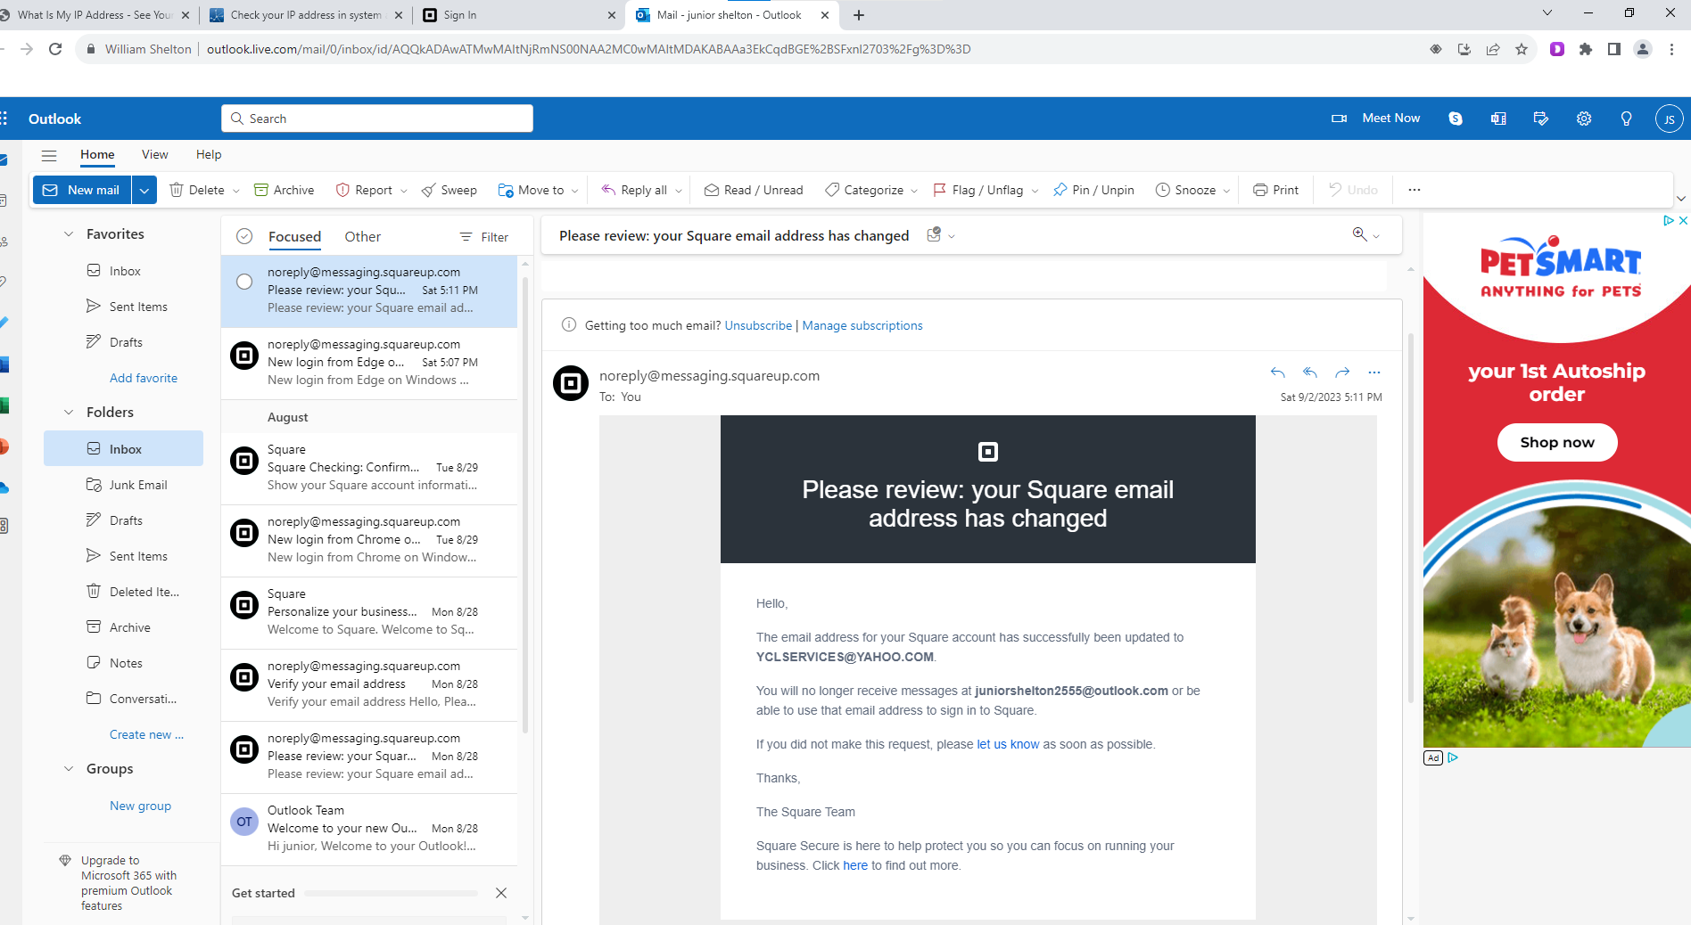Open Skype icon in Outlook header
This screenshot has height=925, width=1691.
click(1456, 119)
